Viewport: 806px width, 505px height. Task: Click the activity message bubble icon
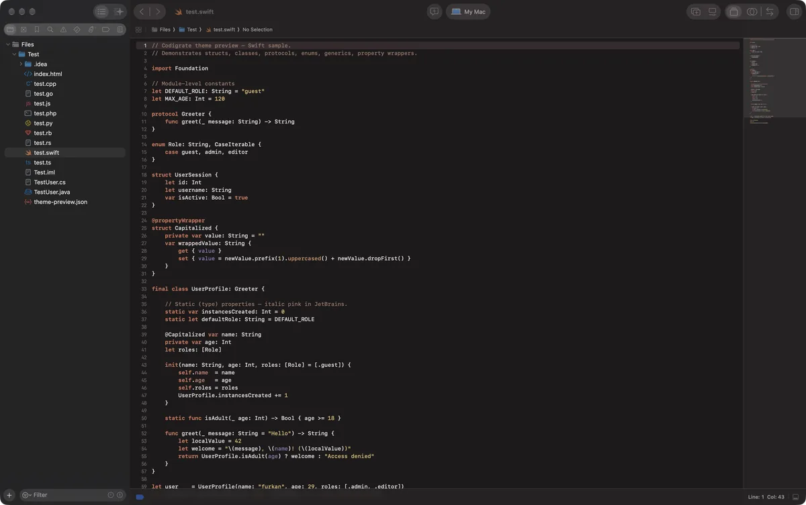click(435, 11)
